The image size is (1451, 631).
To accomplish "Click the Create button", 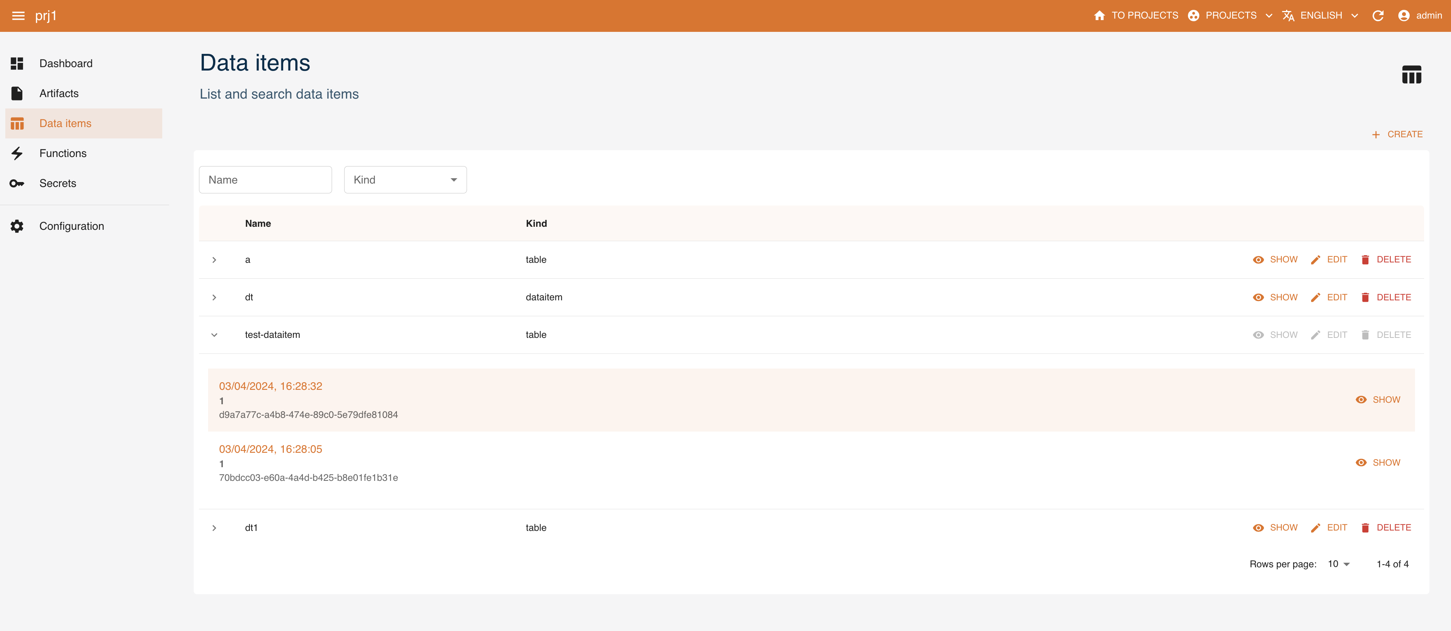I will coord(1397,134).
